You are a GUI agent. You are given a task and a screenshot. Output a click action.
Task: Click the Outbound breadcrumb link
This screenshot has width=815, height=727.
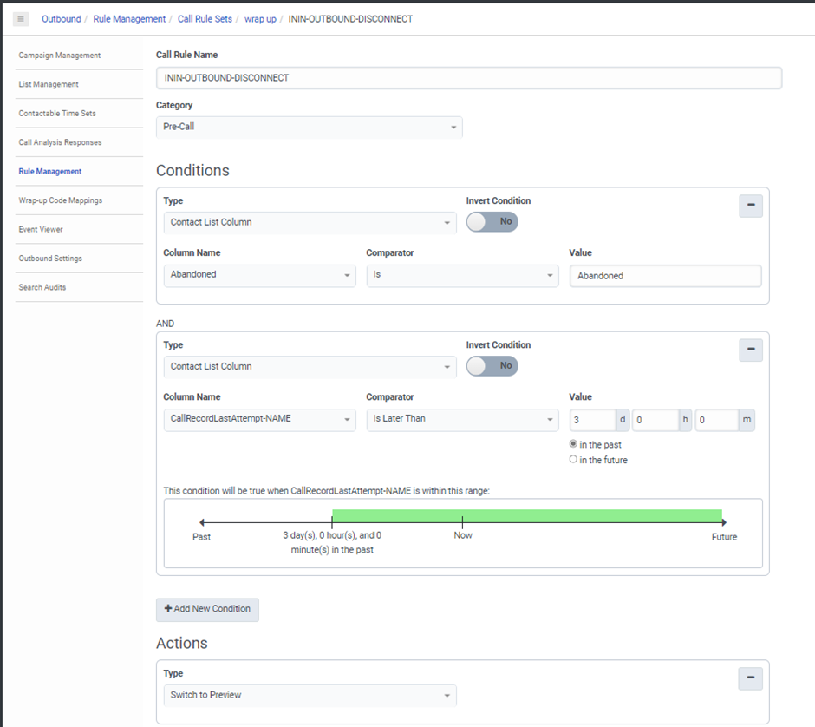[62, 19]
